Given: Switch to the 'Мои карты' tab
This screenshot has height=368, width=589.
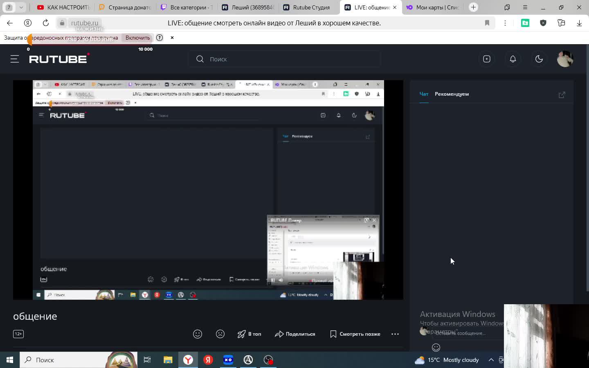Looking at the screenshot, I should coord(433,7).
